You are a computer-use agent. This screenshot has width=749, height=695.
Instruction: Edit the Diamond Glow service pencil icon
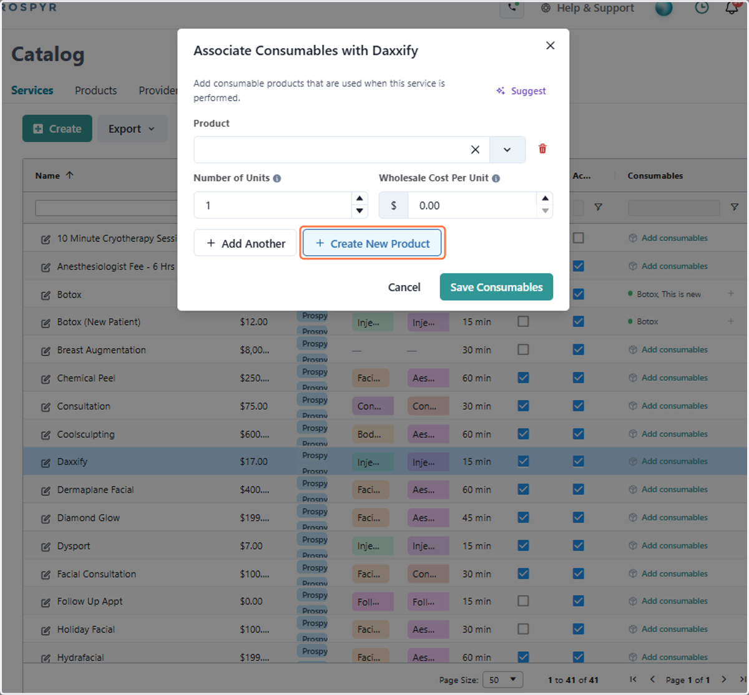click(x=46, y=519)
